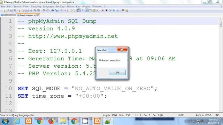This screenshot has height=125, width=223.
Task: Open the Document Map toolbar icon
Action: click(94, 10)
